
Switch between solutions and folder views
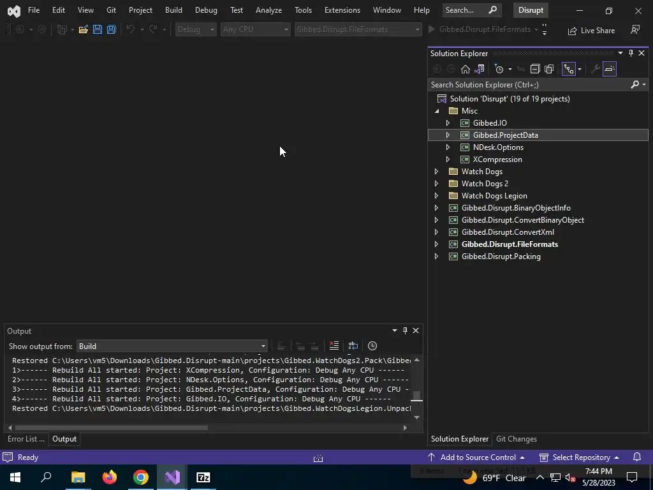(x=480, y=69)
